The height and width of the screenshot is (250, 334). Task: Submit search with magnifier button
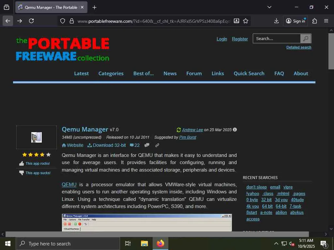coord(306,38)
